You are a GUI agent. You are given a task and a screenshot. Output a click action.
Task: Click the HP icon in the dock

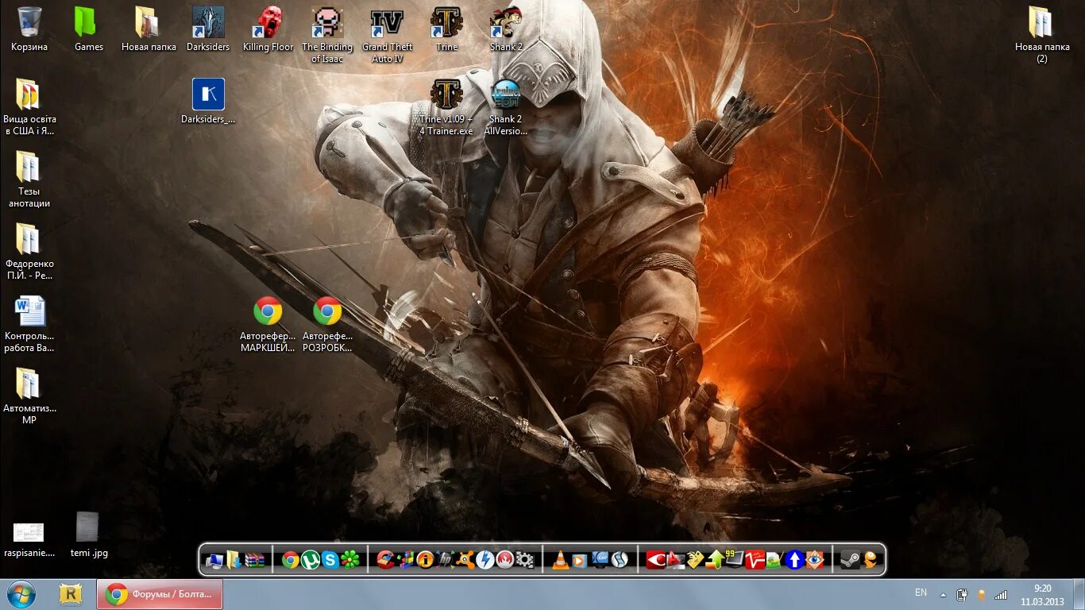pos(445,560)
